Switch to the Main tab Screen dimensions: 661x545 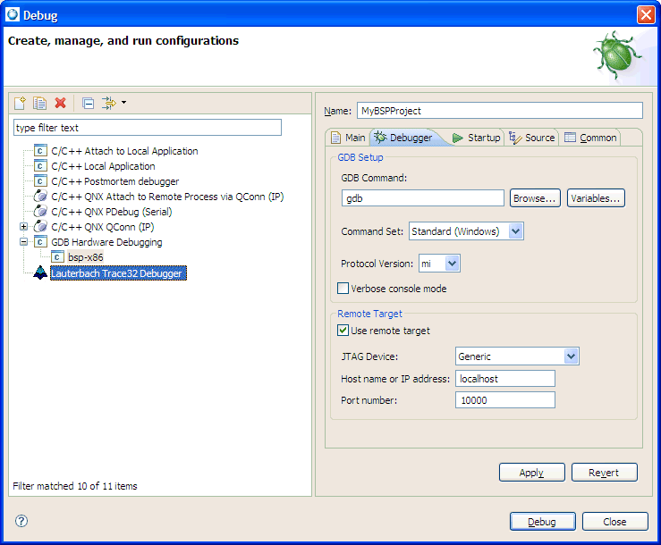[x=348, y=138]
